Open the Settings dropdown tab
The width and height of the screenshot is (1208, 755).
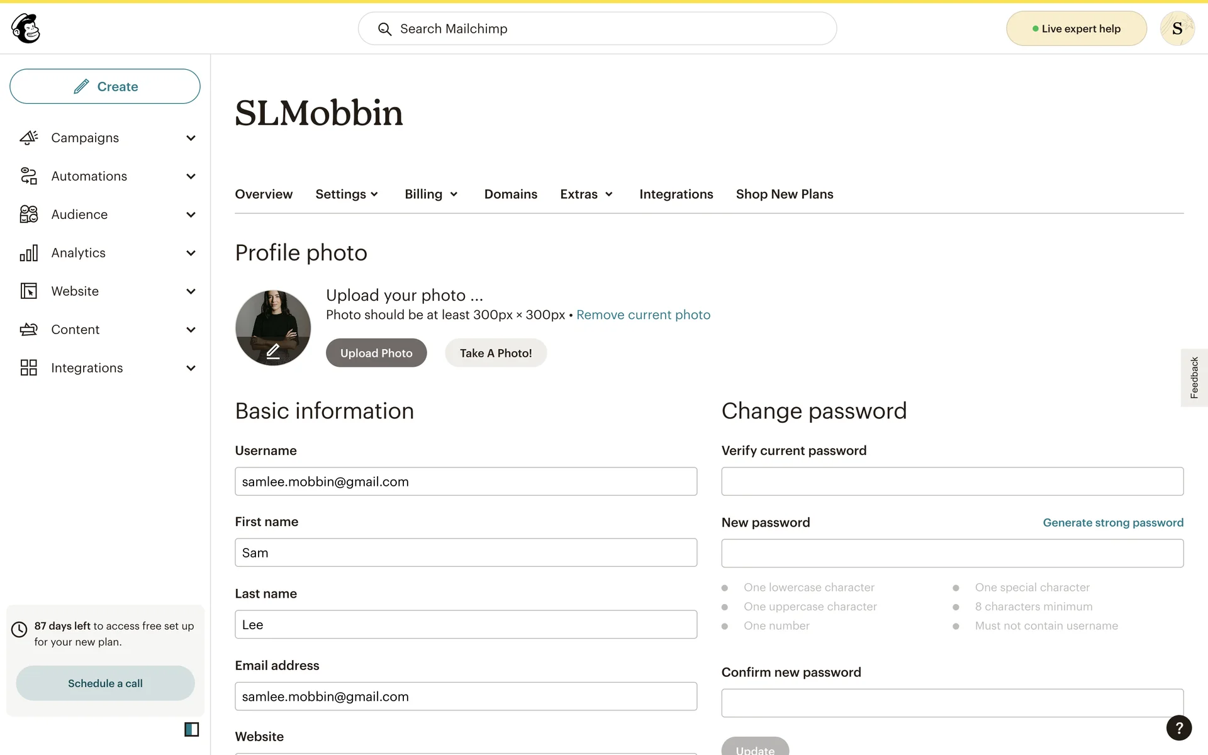coord(347,194)
